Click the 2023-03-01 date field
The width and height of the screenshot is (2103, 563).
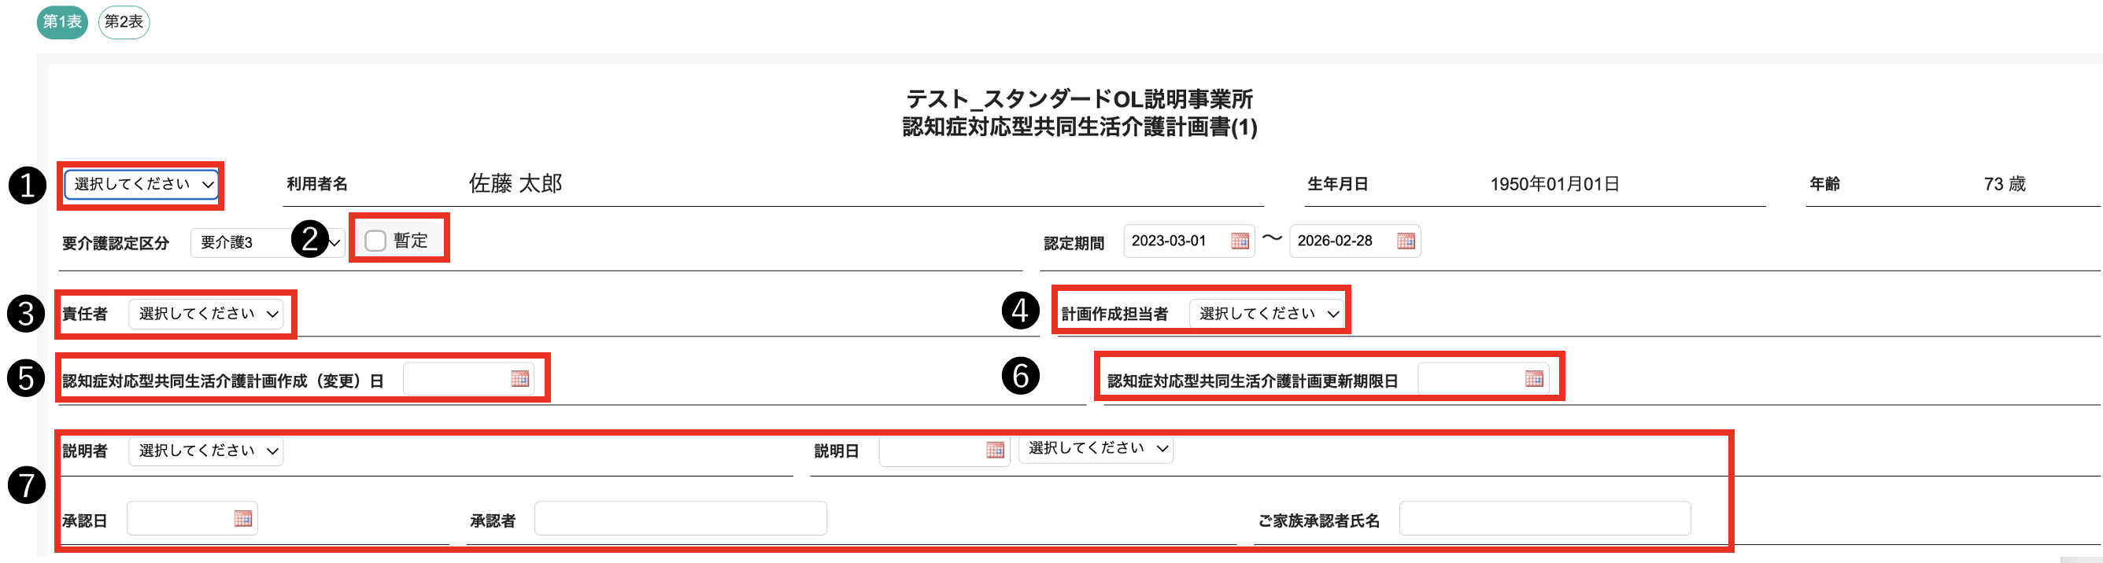point(1174,241)
